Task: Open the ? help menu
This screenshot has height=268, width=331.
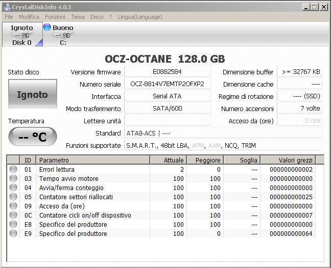Action: click(111, 17)
